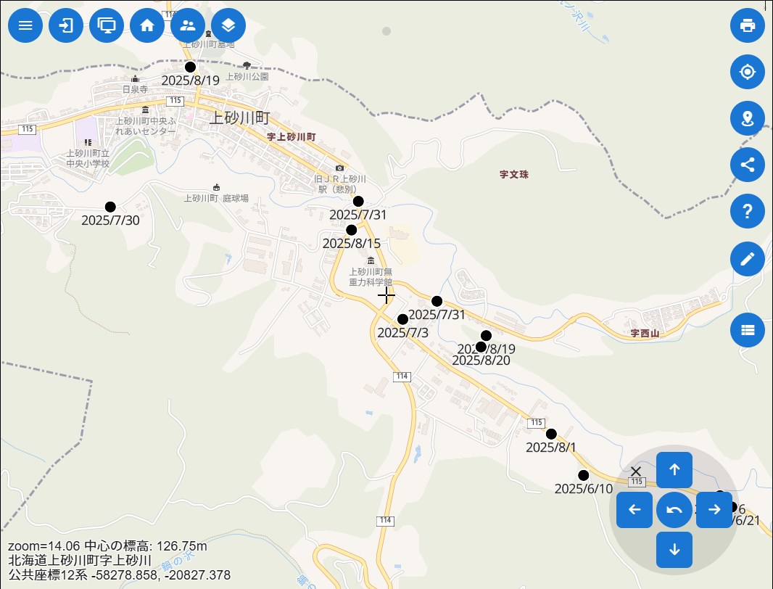
Task: Print the current map
Action: [x=748, y=25]
